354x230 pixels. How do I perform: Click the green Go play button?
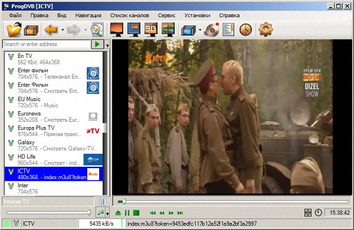pyautogui.click(x=97, y=44)
